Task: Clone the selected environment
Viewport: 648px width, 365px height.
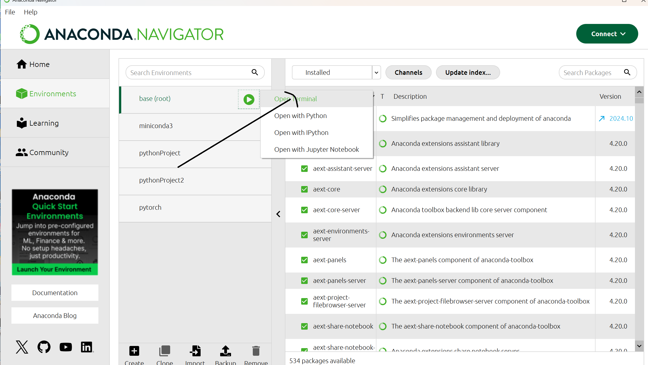Action: click(165, 351)
